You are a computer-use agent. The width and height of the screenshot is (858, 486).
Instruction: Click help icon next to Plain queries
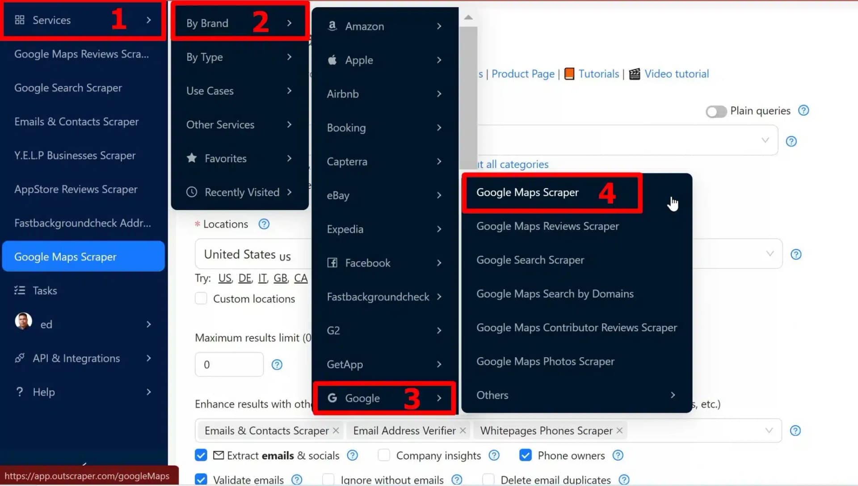tap(803, 110)
